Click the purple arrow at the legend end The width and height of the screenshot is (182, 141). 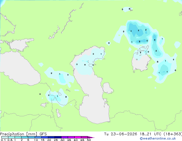pyautogui.click(x=91, y=137)
